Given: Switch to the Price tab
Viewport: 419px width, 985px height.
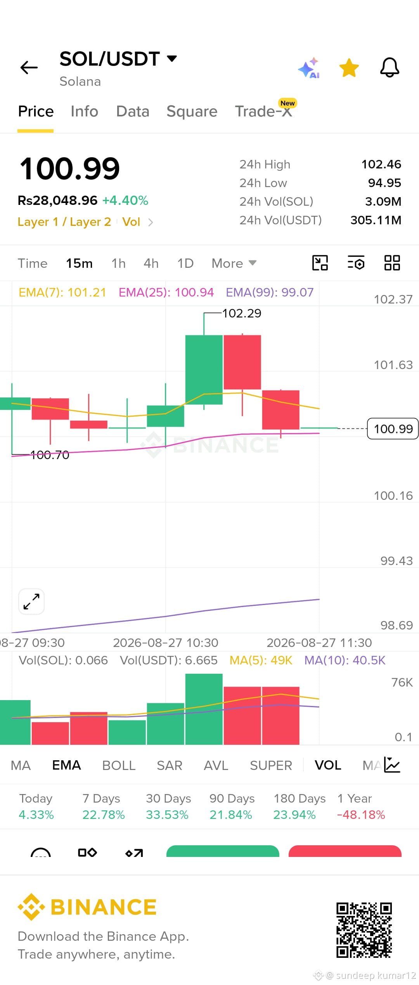Looking at the screenshot, I should [x=36, y=111].
